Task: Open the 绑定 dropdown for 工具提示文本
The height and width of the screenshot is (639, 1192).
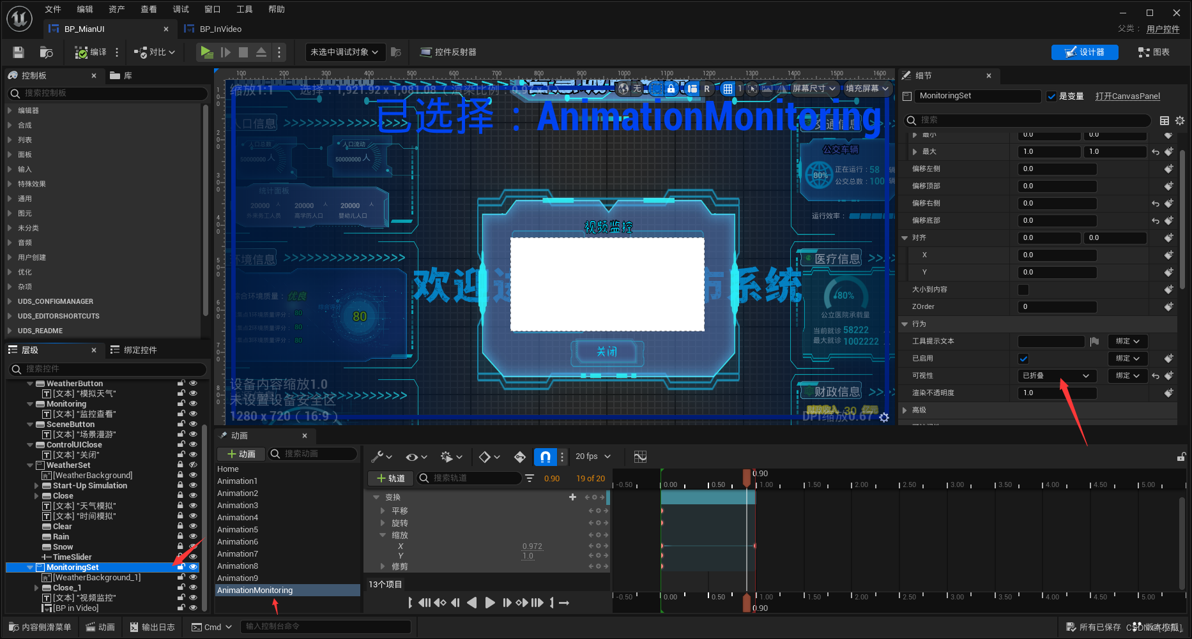Action: click(1127, 342)
